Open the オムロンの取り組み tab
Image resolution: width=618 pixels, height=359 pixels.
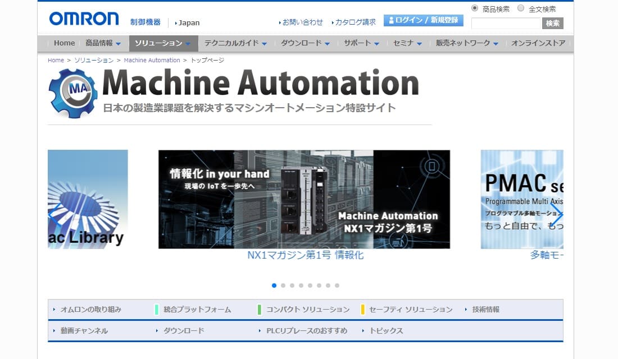[90, 310]
